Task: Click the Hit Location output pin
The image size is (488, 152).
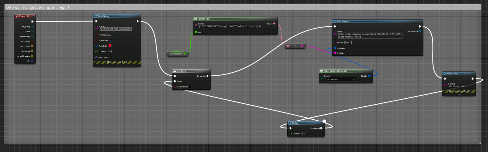Action: pos(32,46)
